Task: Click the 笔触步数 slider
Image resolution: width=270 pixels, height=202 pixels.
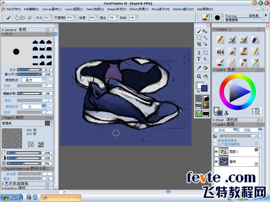Action: (x=29, y=94)
